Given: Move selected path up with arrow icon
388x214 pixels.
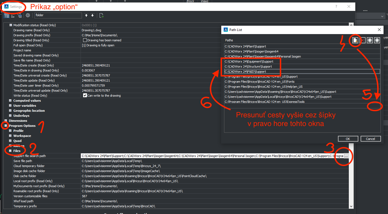Looking at the screenshot, I should pyautogui.click(x=370, y=41).
